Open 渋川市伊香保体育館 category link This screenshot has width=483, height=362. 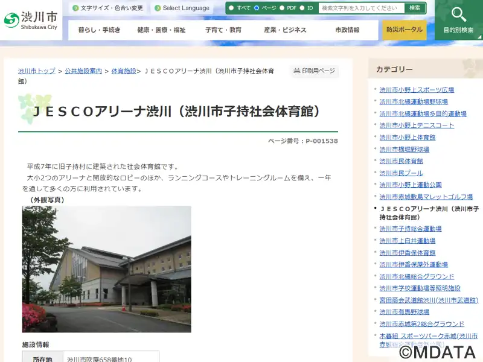[408, 253]
